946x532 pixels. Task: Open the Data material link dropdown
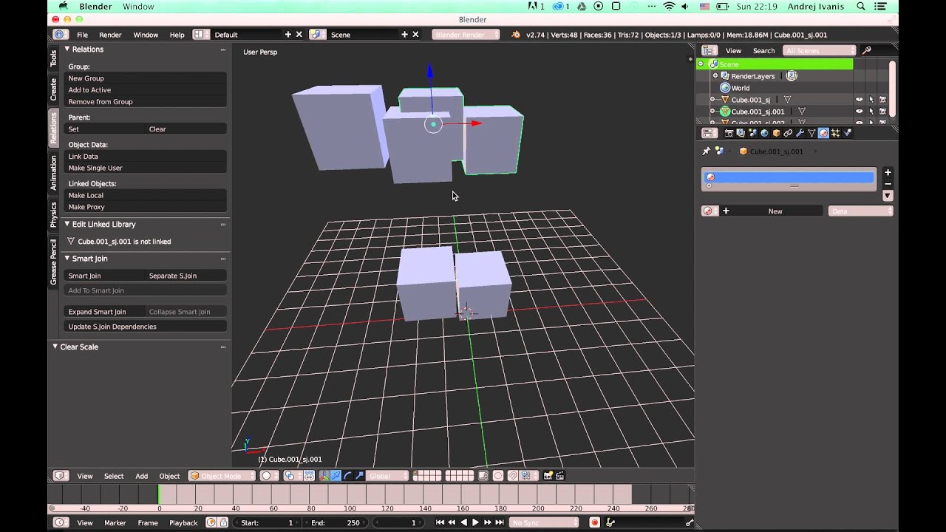click(x=861, y=211)
